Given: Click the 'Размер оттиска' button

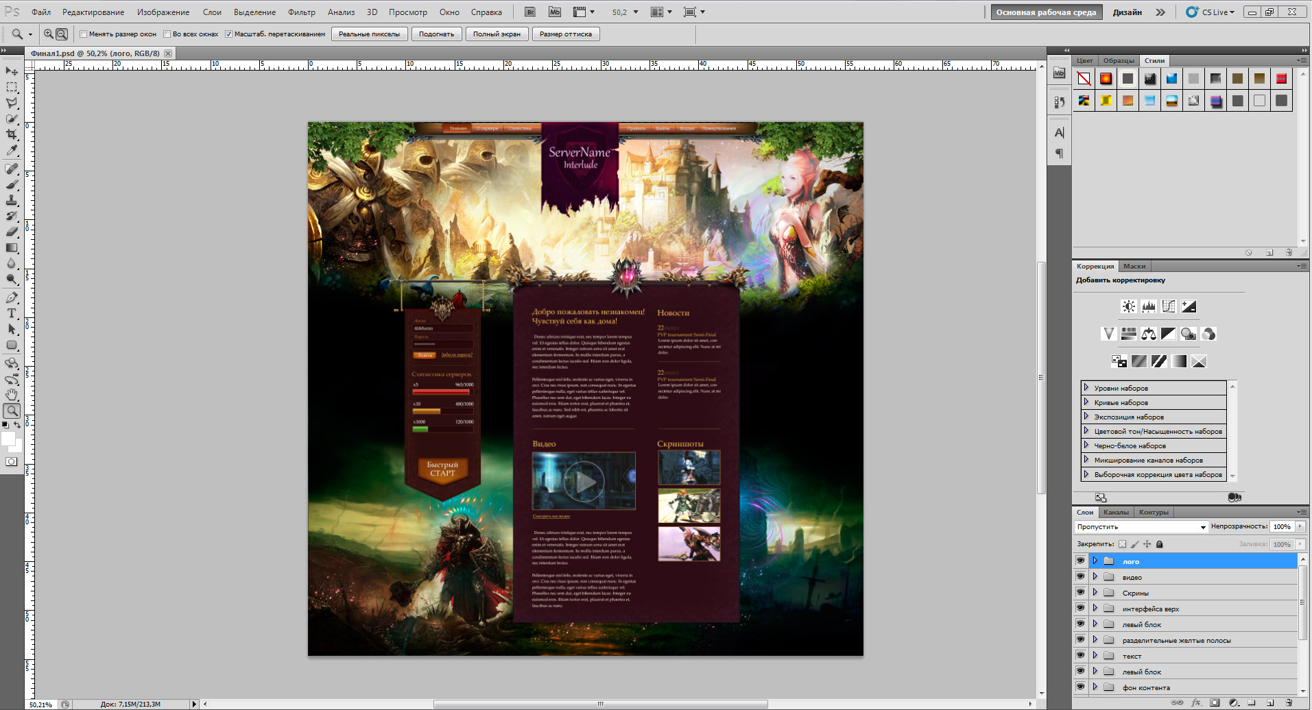Looking at the screenshot, I should click(x=566, y=34).
